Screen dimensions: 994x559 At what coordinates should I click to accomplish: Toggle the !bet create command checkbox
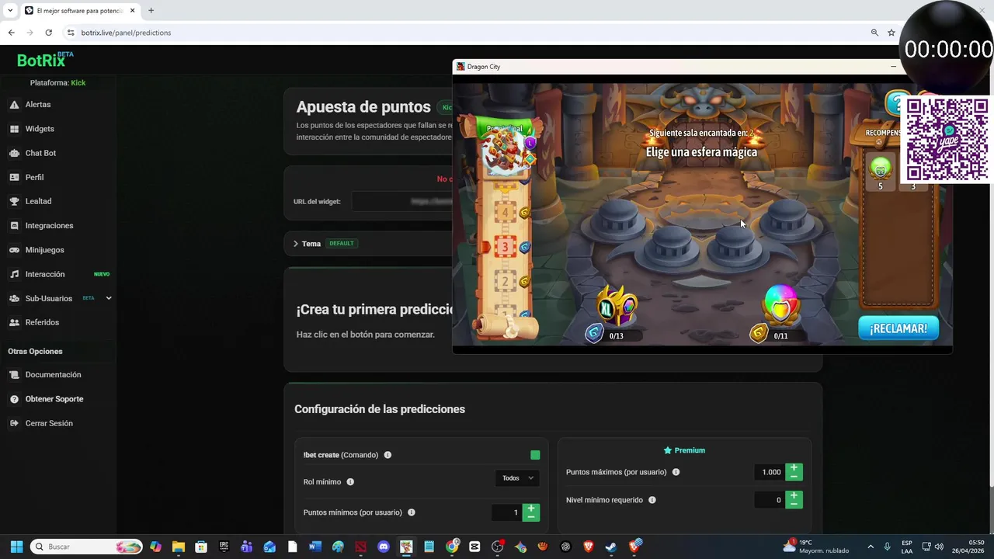click(535, 455)
